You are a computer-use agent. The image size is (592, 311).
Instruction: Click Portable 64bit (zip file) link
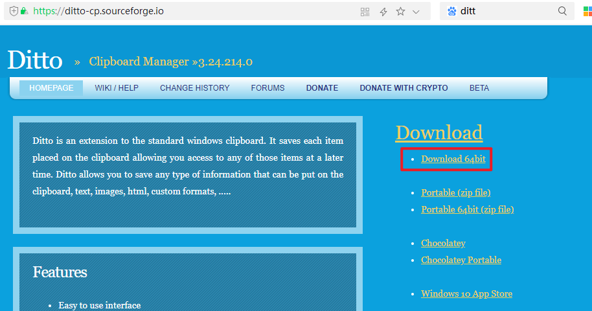coord(468,209)
